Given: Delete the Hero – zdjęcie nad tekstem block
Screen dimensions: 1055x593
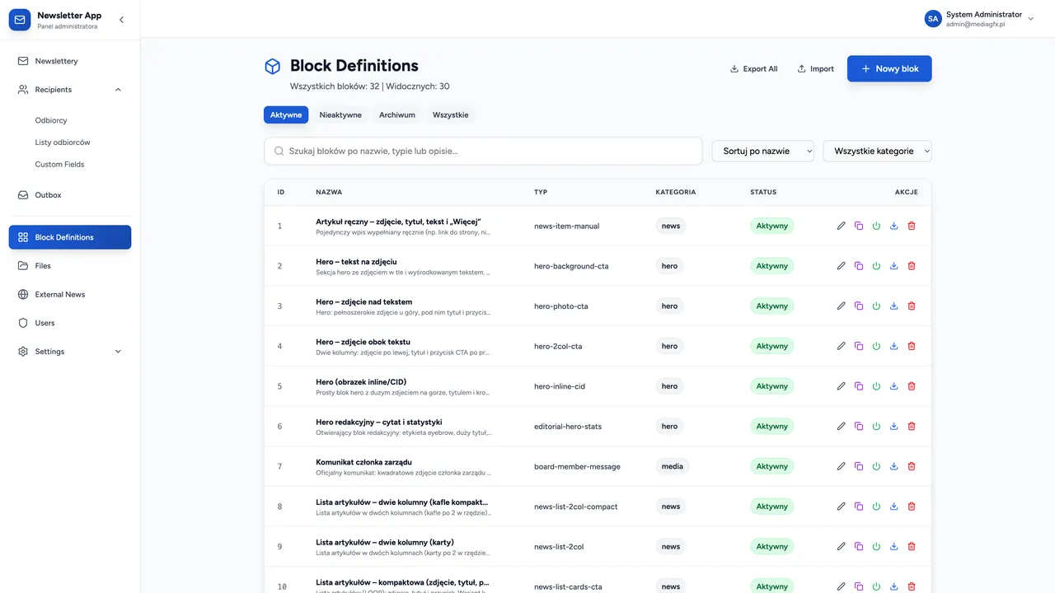Looking at the screenshot, I should (x=912, y=306).
